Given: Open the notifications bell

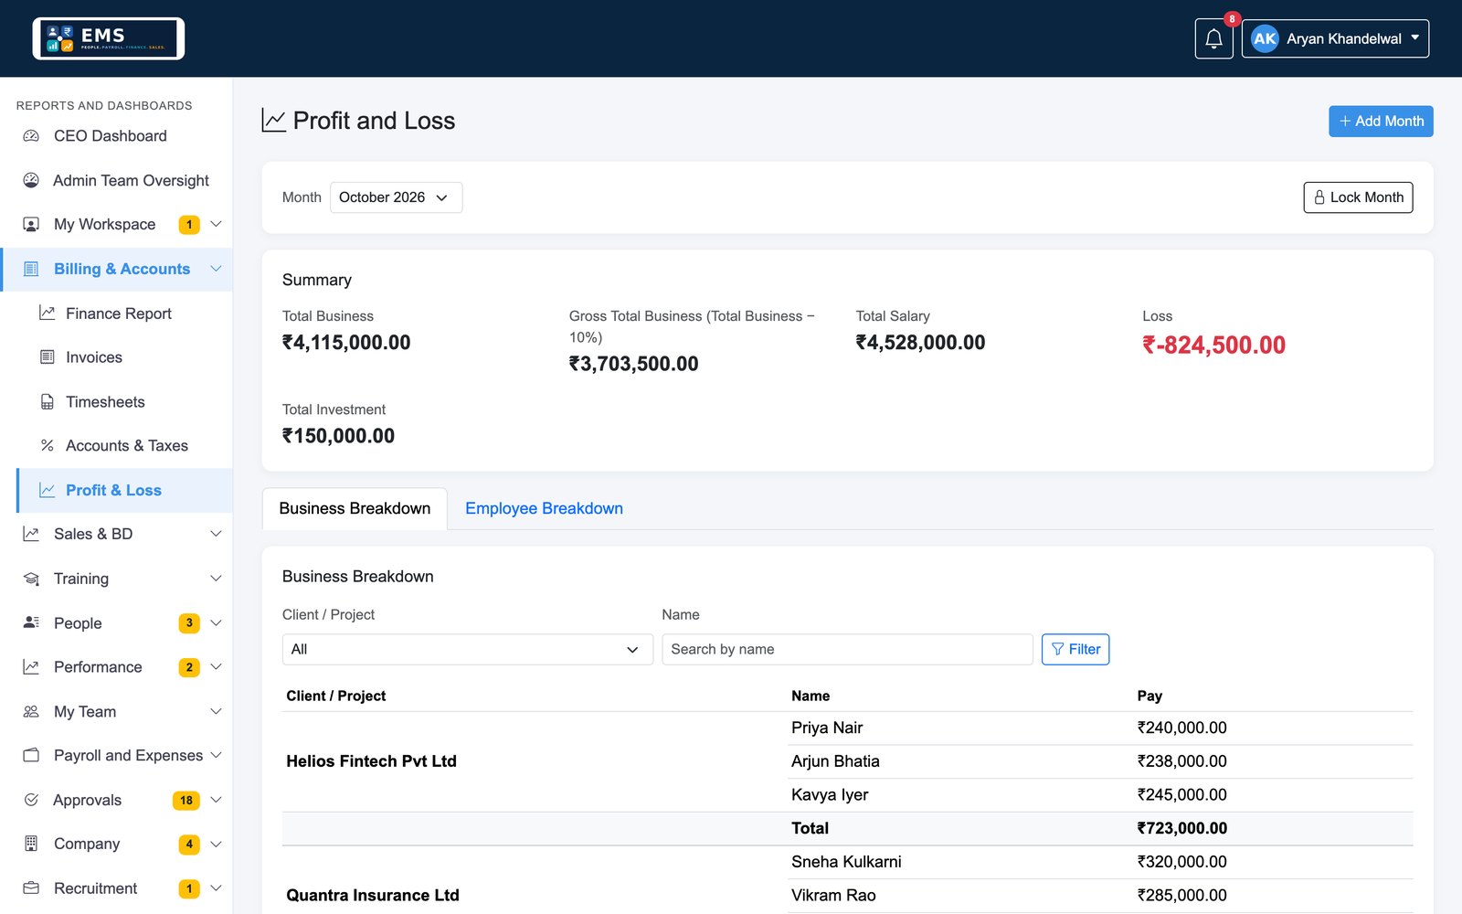Looking at the screenshot, I should [1213, 38].
